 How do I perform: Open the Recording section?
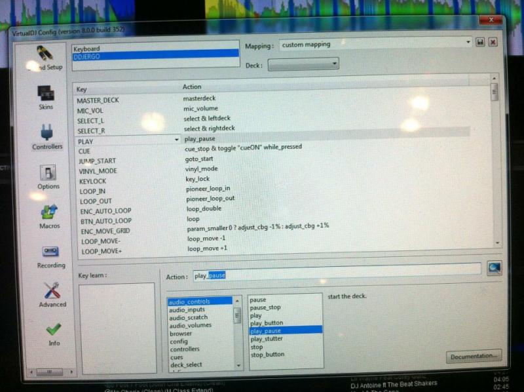click(51, 257)
